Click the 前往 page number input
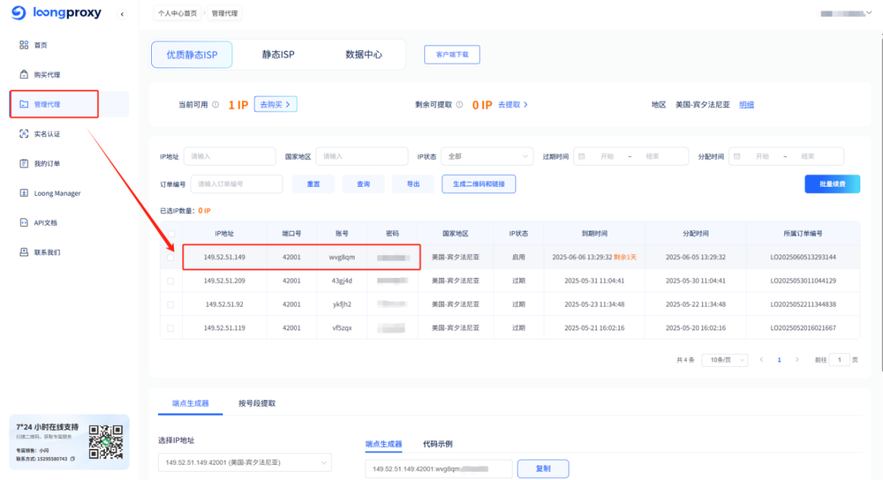 (839, 359)
